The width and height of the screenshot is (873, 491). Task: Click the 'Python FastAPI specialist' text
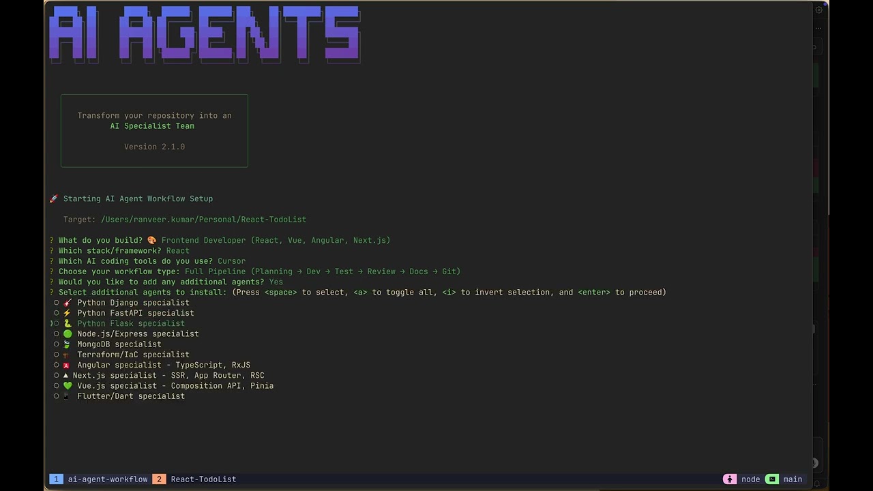(136, 313)
